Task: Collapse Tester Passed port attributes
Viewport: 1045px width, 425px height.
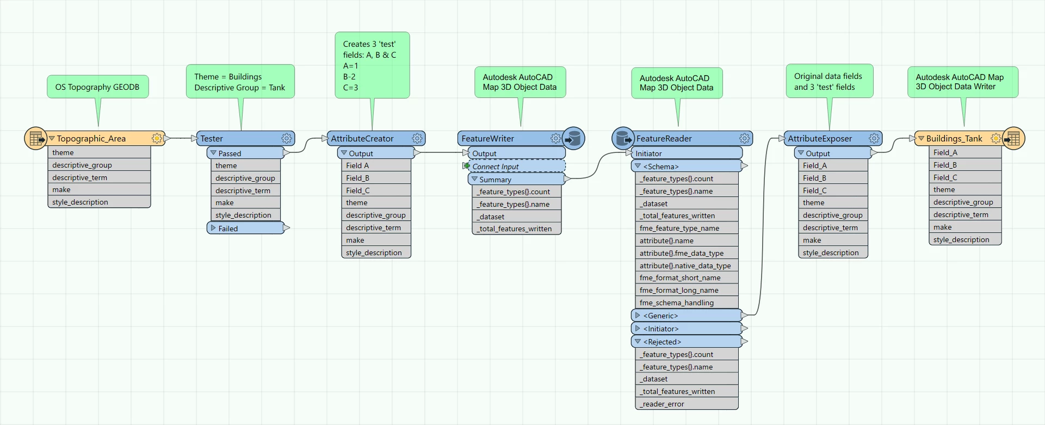Action: [213, 153]
